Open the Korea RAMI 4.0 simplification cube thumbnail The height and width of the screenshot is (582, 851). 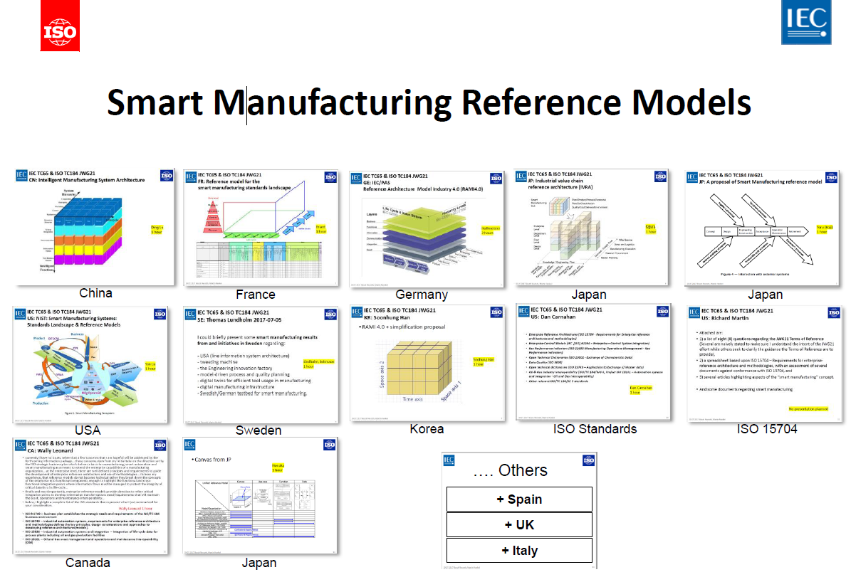(x=427, y=364)
